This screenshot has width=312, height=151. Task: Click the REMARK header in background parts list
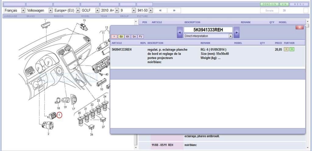[246, 22]
